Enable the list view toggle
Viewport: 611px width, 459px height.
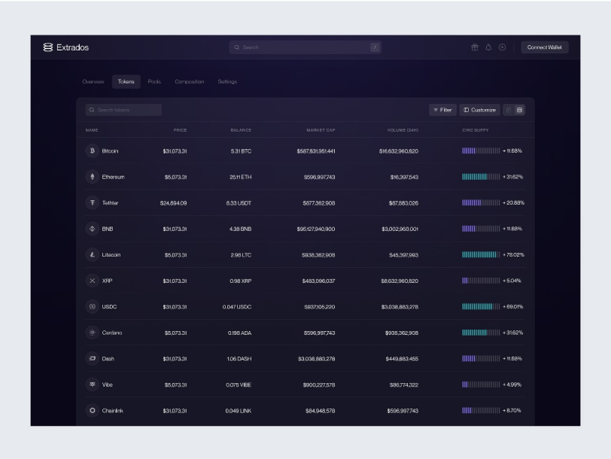click(521, 109)
